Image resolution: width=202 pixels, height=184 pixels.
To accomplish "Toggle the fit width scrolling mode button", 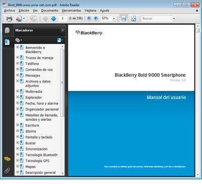I will pos(124,19).
